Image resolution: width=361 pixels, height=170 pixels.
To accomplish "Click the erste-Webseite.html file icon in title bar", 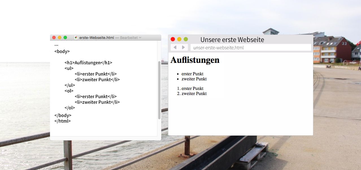I will 76,37.
